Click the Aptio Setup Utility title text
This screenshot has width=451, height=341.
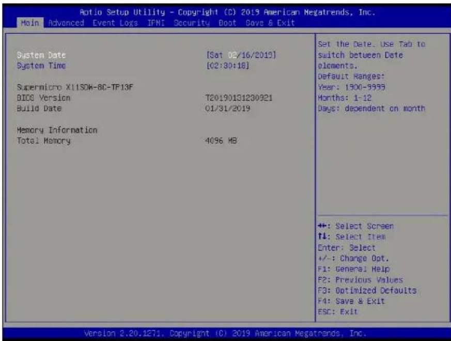[227, 12]
